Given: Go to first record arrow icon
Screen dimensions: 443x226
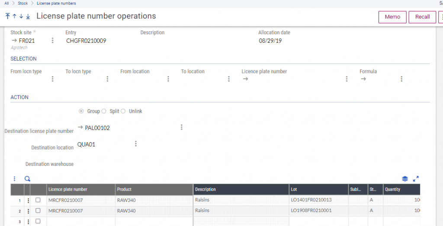Looking at the screenshot, I should tap(8, 16).
